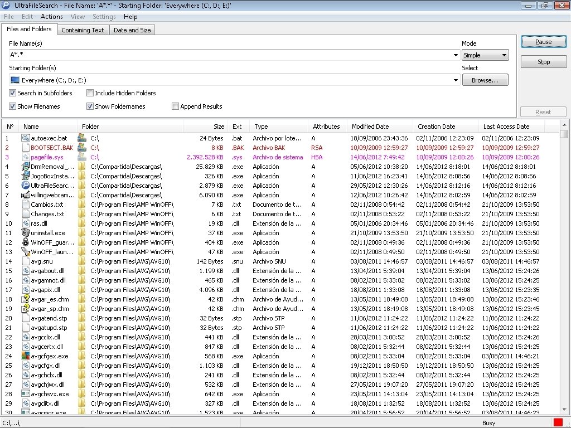Select the avgapix.dll file name
The width and height of the screenshot is (571, 428).
[x=46, y=289]
